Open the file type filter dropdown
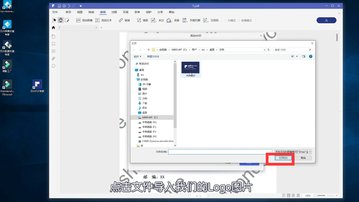This screenshot has width=359, height=202. click(293, 152)
